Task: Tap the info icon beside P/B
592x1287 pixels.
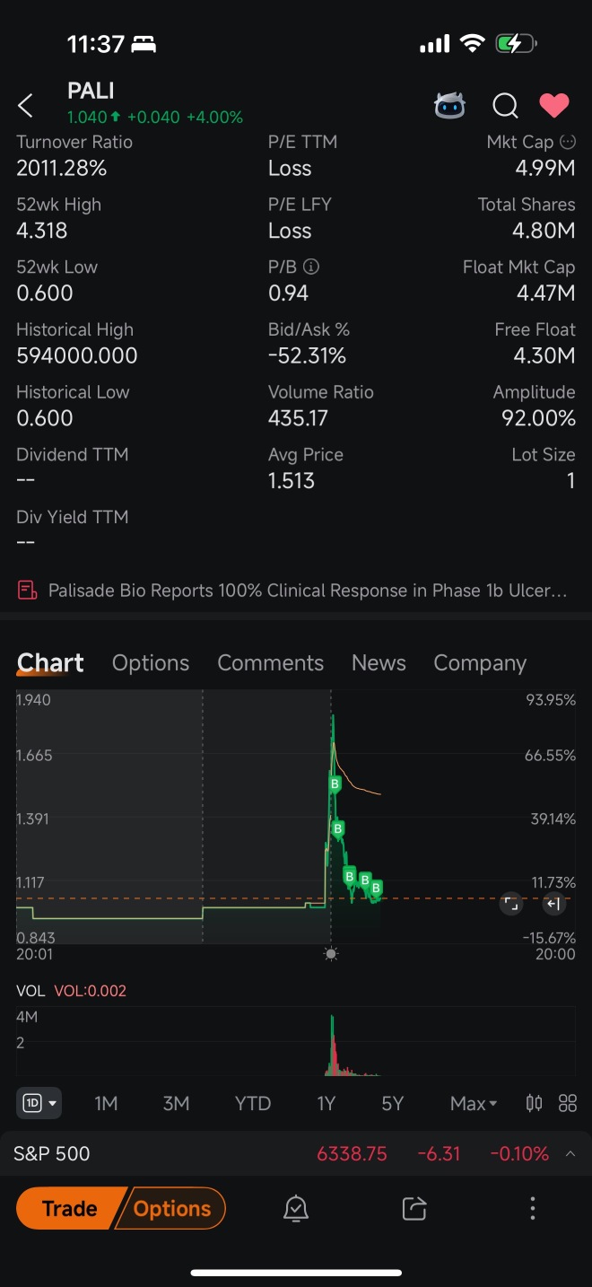Action: coord(310,267)
